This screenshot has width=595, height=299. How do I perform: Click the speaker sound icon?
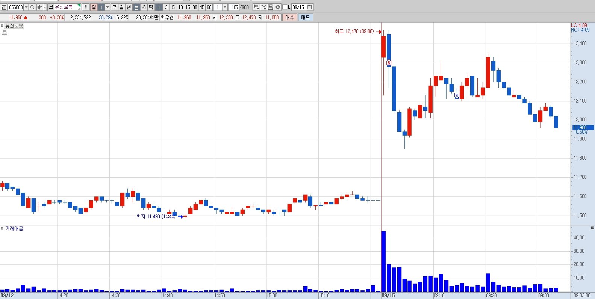click(x=39, y=7)
